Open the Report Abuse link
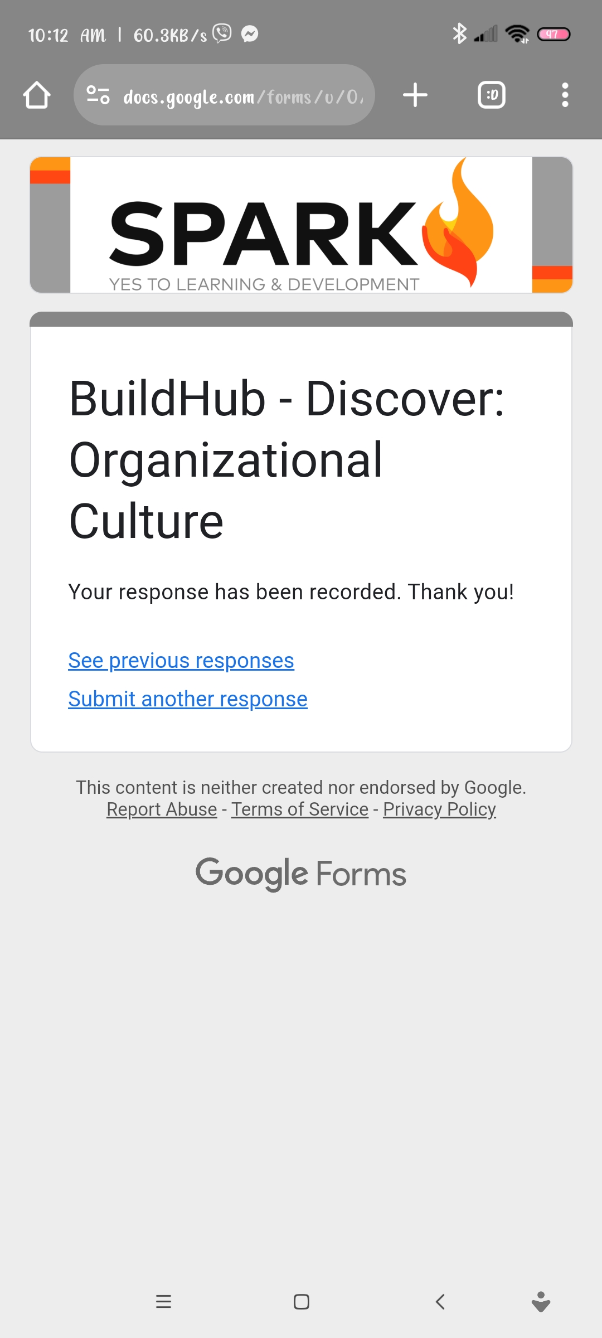Image resolution: width=602 pixels, height=1338 pixels. [x=162, y=809]
